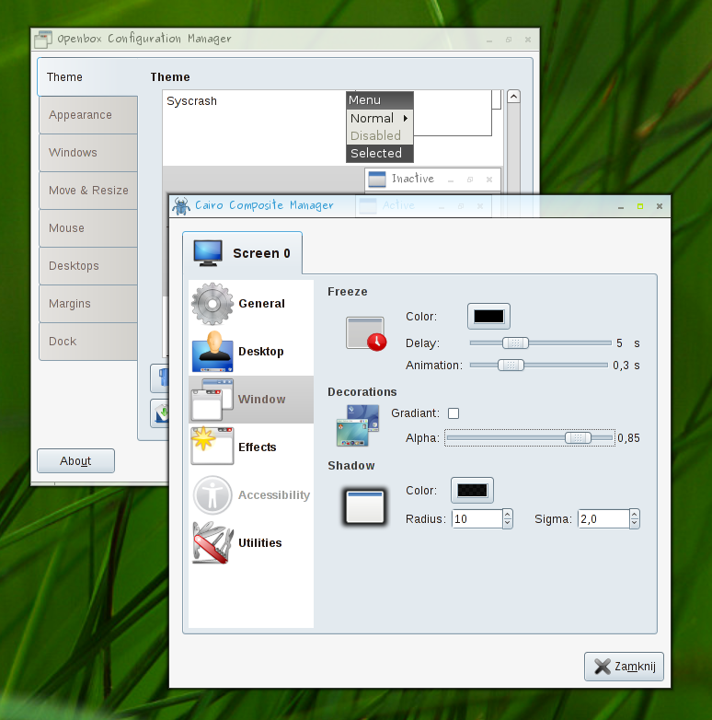Open the Margins tab in Openbox

(x=88, y=304)
